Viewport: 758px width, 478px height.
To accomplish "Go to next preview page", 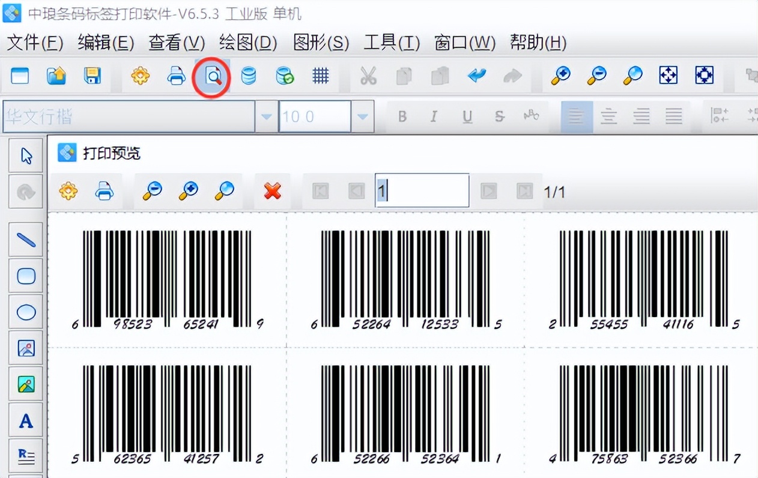I will pyautogui.click(x=488, y=192).
